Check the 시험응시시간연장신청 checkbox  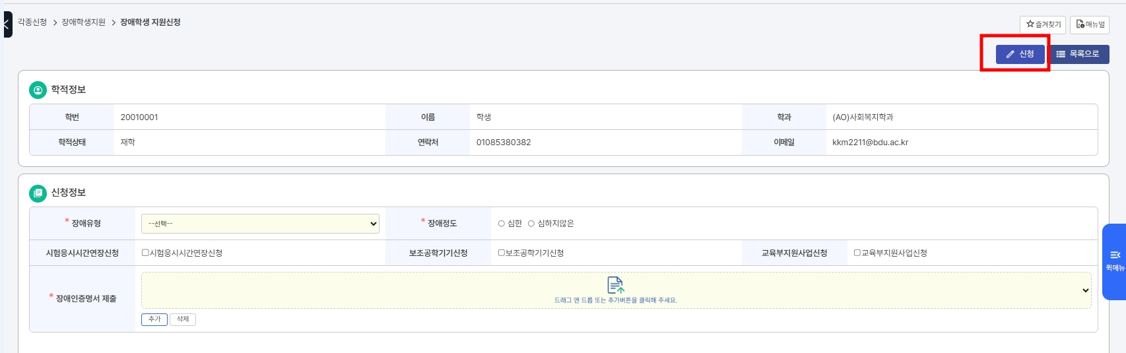(145, 253)
